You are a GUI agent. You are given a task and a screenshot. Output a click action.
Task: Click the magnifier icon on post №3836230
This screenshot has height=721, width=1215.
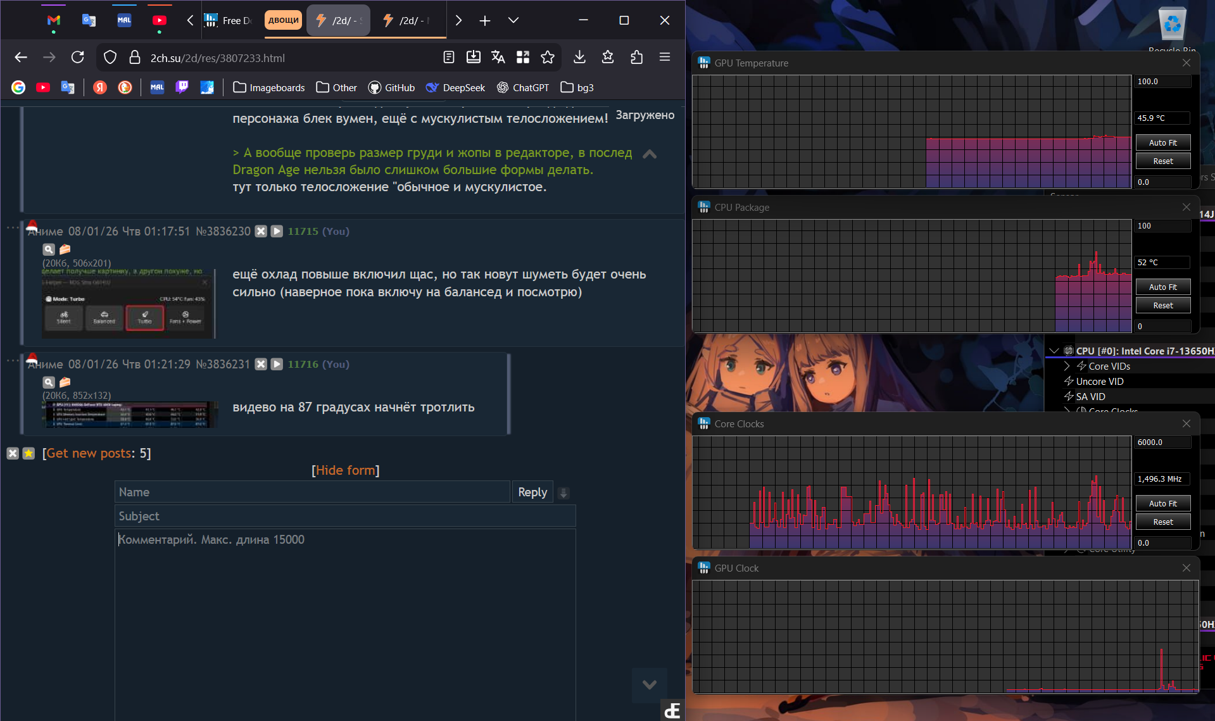(49, 249)
